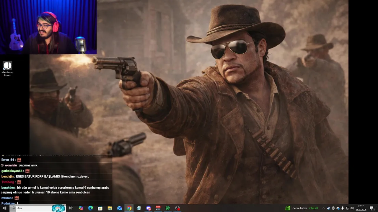Click the emote next to gotkoklayan55
Image resolution: width=378 pixels, height=212 pixels.
[27, 171]
